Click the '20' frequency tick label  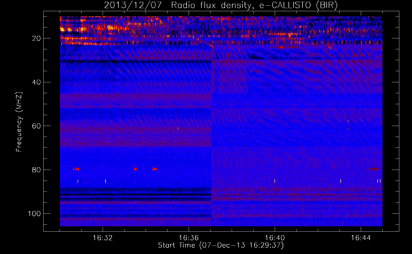coord(36,38)
